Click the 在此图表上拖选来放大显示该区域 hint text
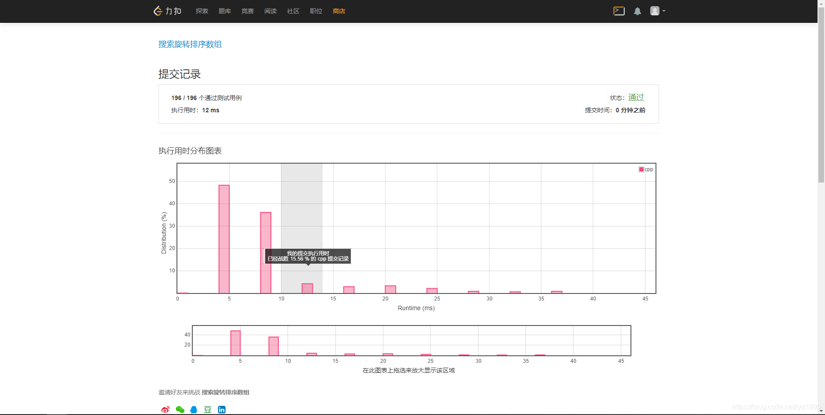The height and width of the screenshot is (415, 825). point(409,370)
